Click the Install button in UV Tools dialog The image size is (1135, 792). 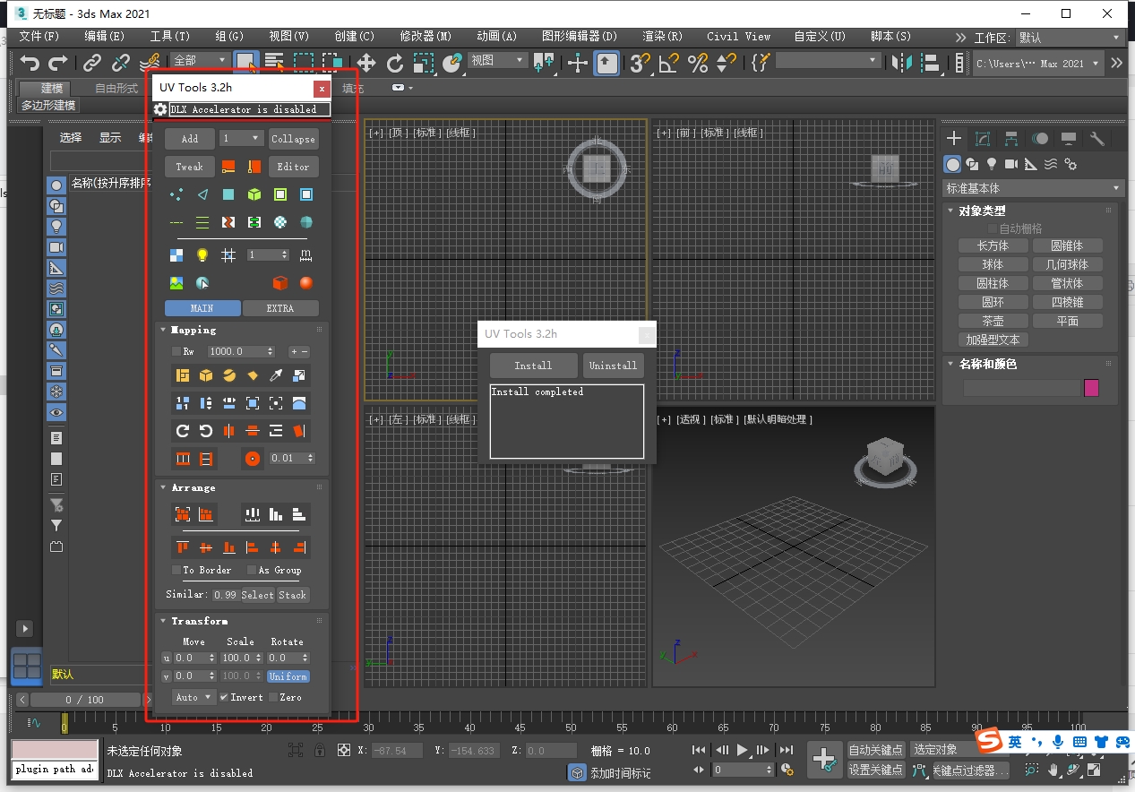click(x=533, y=366)
